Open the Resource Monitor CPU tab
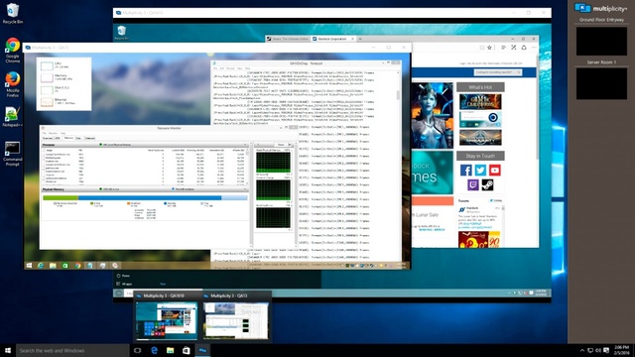 (58, 139)
